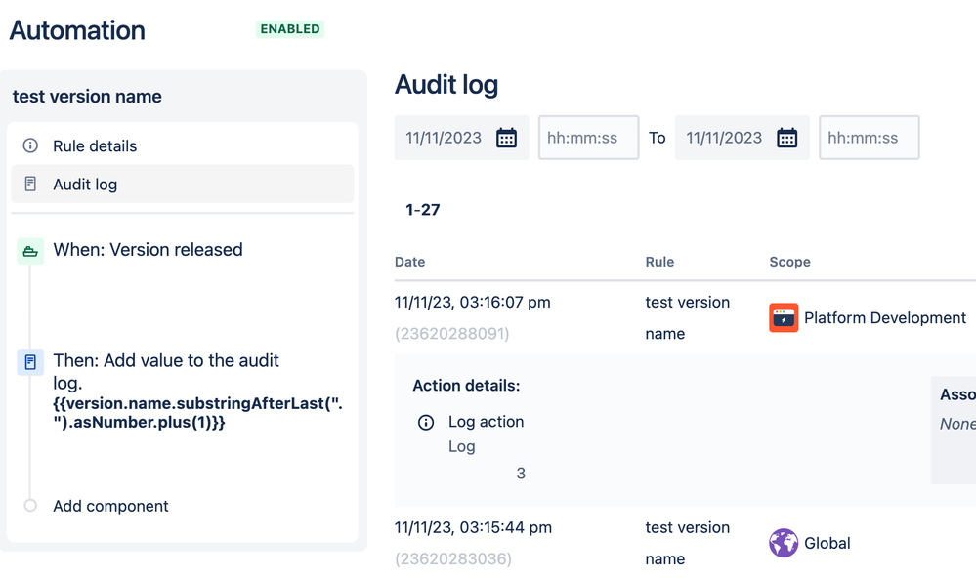
Task: Click the logged value 3
Action: pyautogui.click(x=521, y=474)
